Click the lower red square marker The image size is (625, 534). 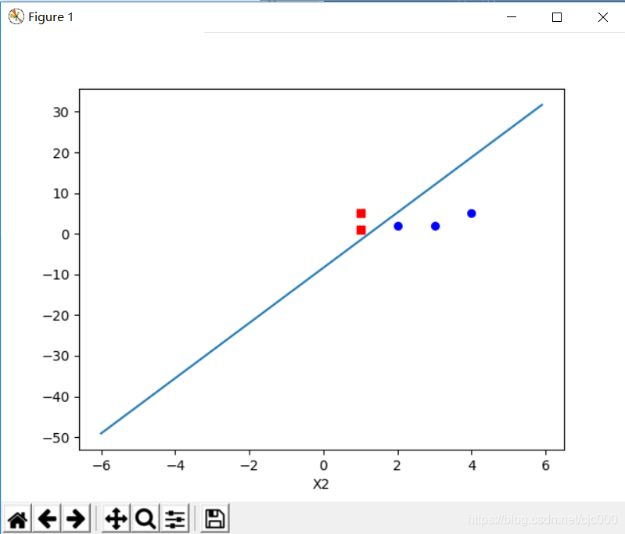[x=361, y=230]
